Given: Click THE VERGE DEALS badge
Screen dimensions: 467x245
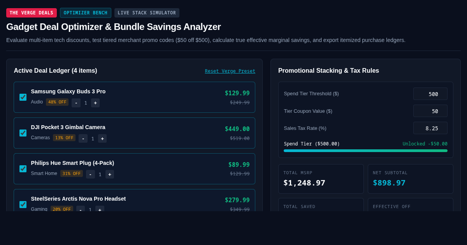Looking at the screenshot, I should 32,13.
